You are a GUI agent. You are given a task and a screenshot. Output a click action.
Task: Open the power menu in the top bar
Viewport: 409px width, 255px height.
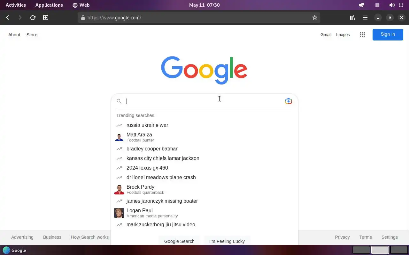point(402,5)
